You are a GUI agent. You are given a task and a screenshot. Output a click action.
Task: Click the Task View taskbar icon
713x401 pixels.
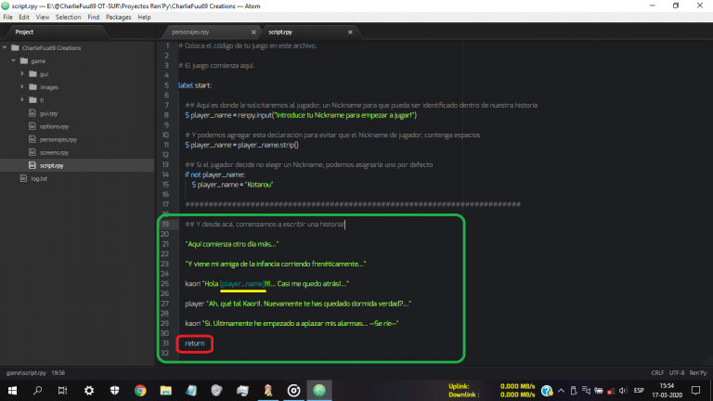tap(64, 390)
